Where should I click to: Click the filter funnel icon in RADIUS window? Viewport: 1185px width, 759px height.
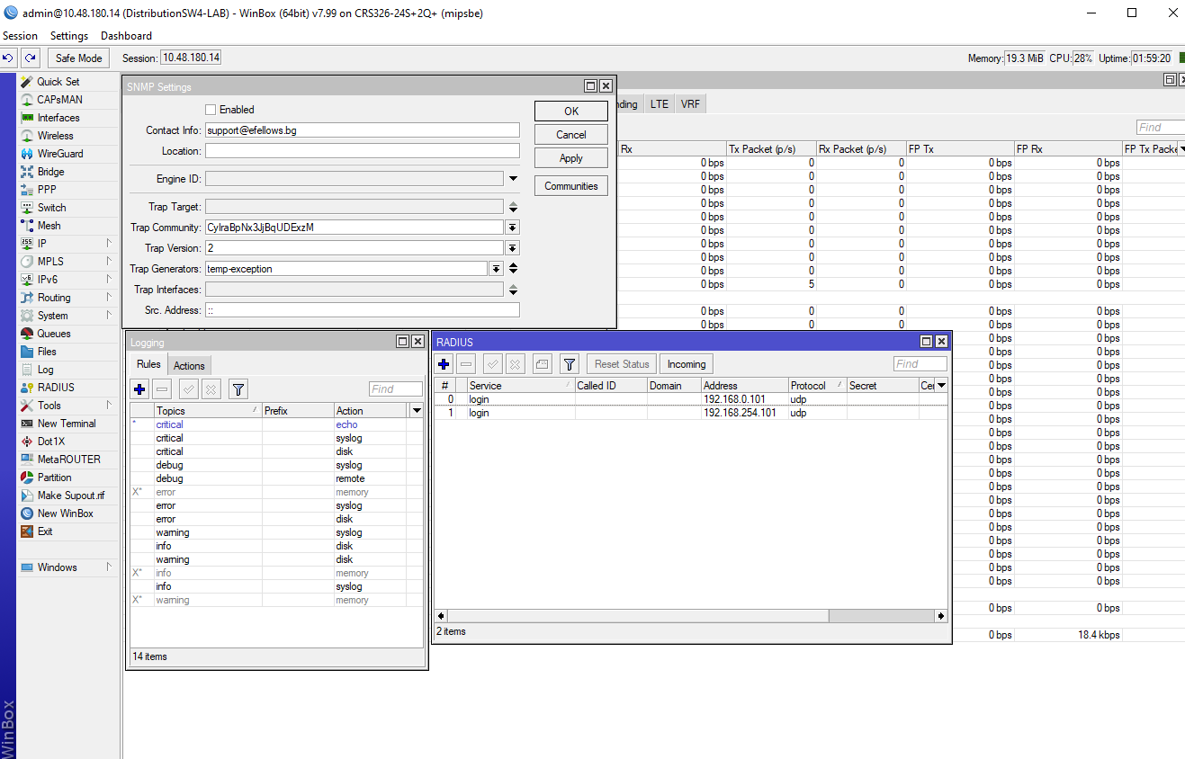click(x=569, y=364)
